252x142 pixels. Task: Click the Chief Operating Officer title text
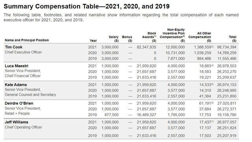click(x=24, y=127)
